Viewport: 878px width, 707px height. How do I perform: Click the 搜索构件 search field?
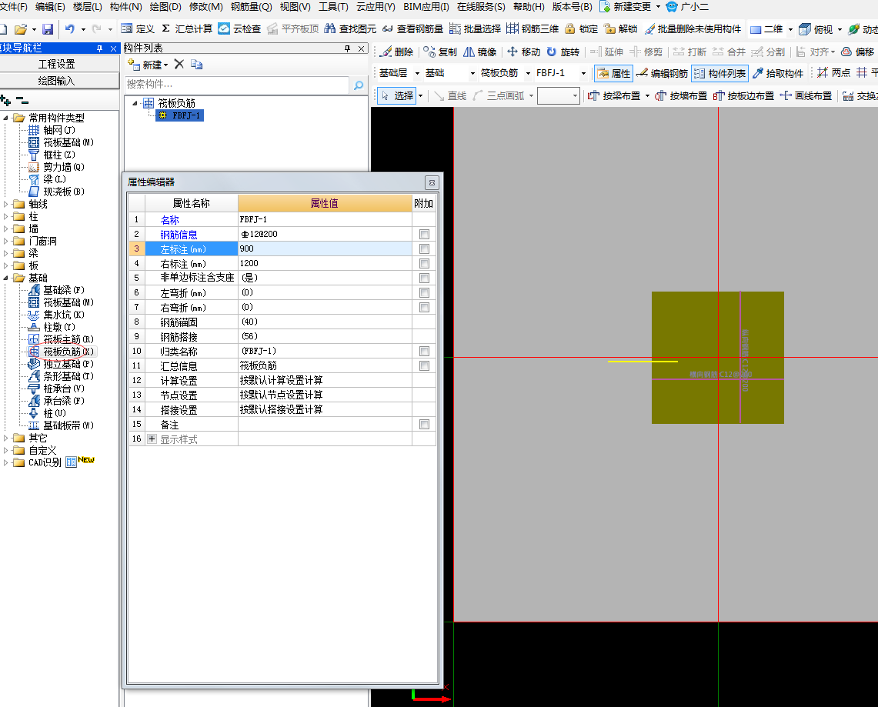click(236, 85)
